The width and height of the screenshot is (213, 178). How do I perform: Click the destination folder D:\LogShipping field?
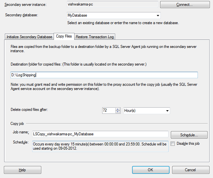pos(104,75)
